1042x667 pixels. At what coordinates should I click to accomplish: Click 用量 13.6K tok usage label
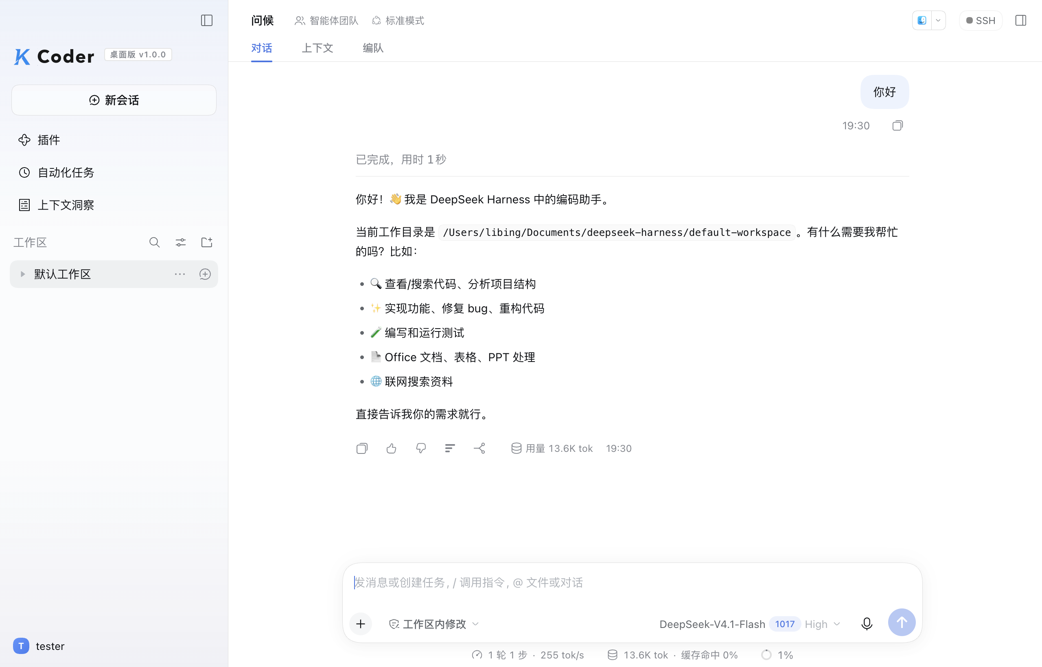click(552, 448)
